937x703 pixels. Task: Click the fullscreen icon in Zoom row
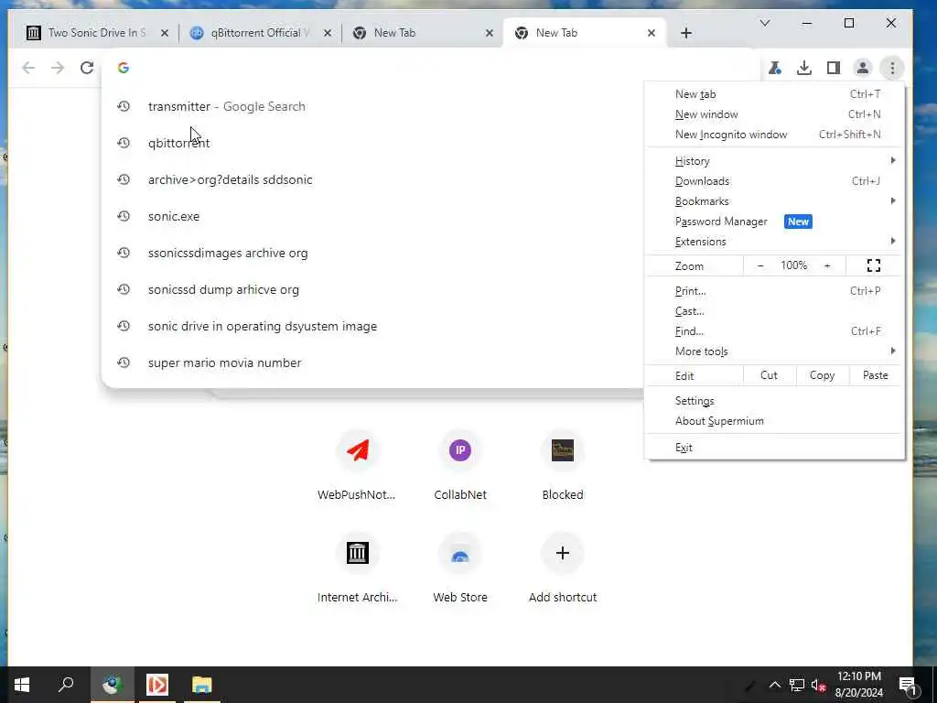coord(874,265)
